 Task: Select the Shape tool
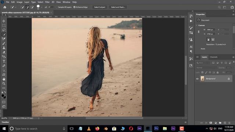(4, 75)
